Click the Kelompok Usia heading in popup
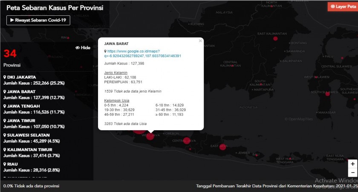The height and width of the screenshot is (192, 358). click(x=117, y=101)
